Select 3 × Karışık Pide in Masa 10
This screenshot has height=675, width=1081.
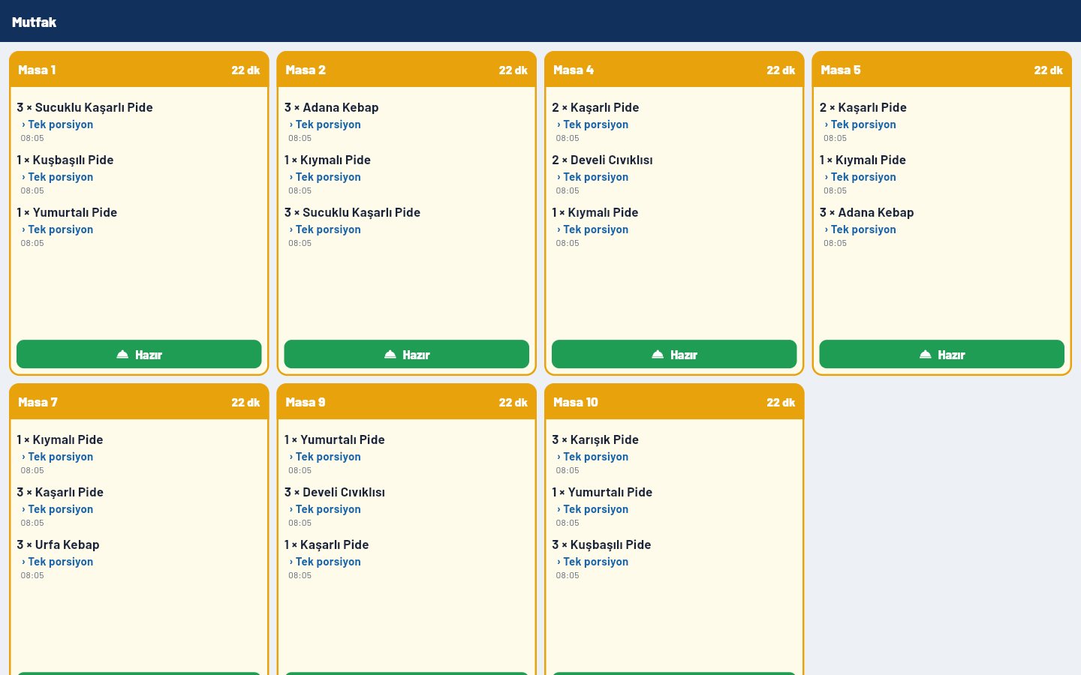(595, 439)
